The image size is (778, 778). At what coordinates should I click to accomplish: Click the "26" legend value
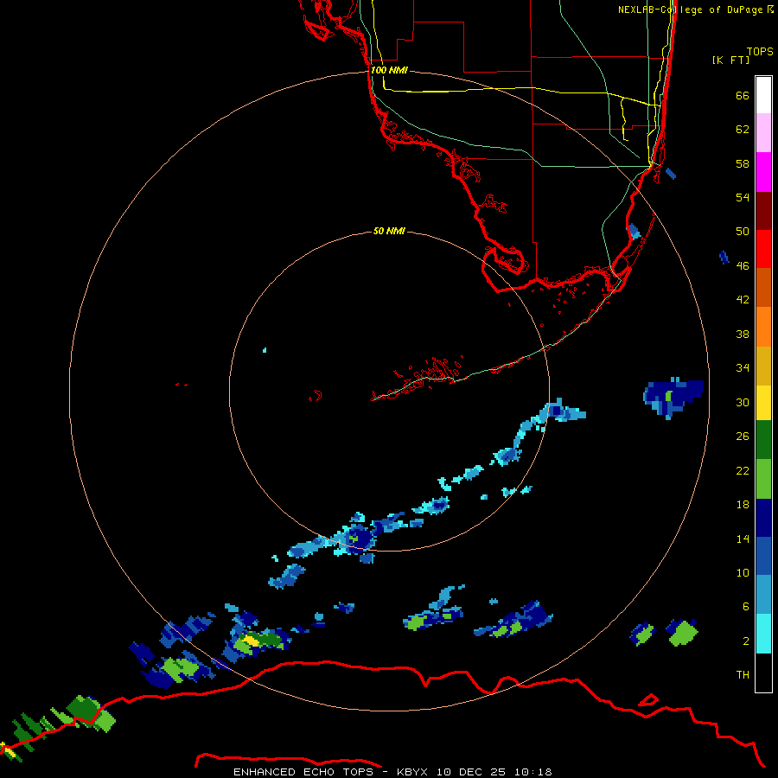(743, 437)
